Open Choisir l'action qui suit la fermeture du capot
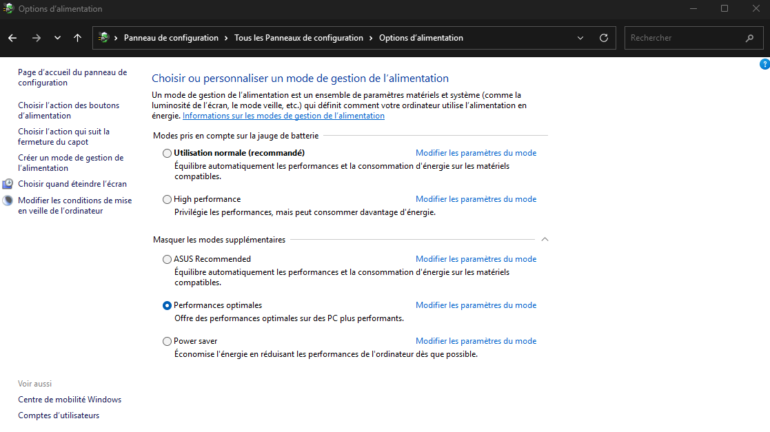This screenshot has width=770, height=432. (x=64, y=136)
